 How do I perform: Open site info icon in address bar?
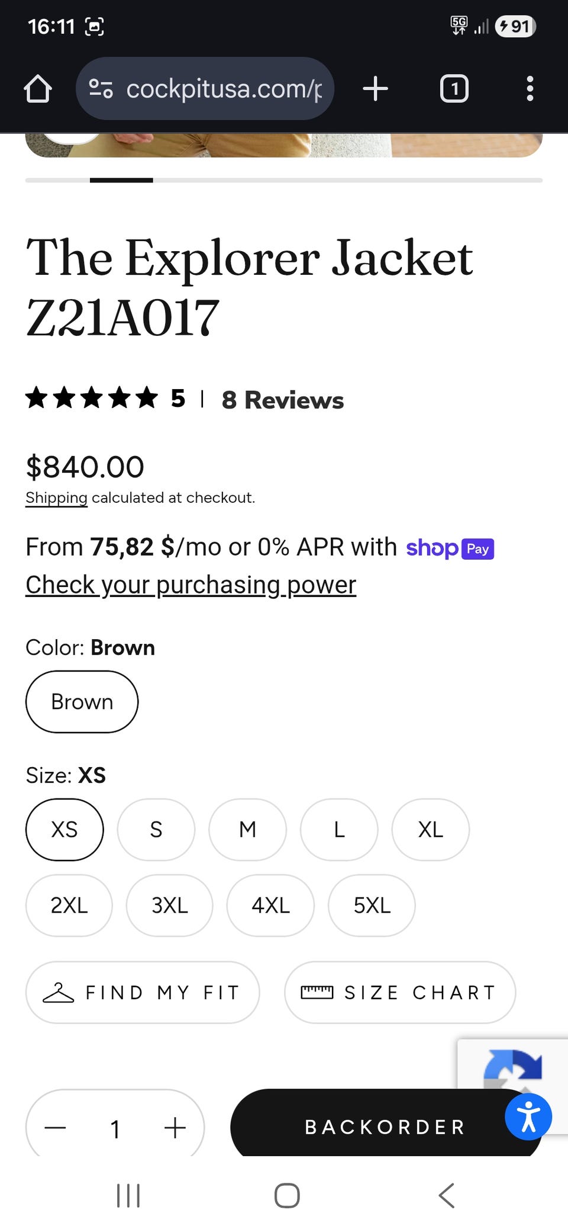pyautogui.click(x=101, y=89)
